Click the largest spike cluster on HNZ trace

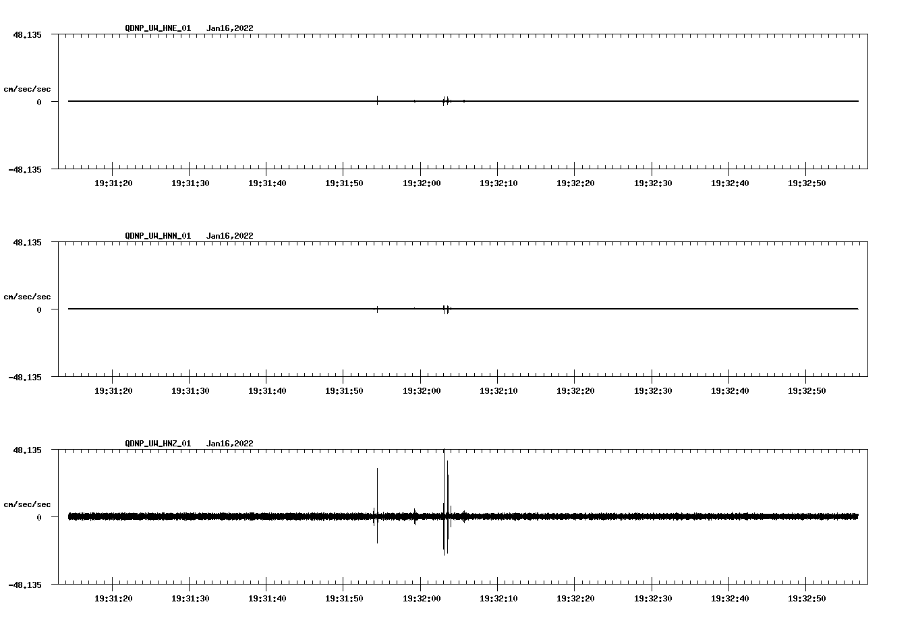[446, 502]
